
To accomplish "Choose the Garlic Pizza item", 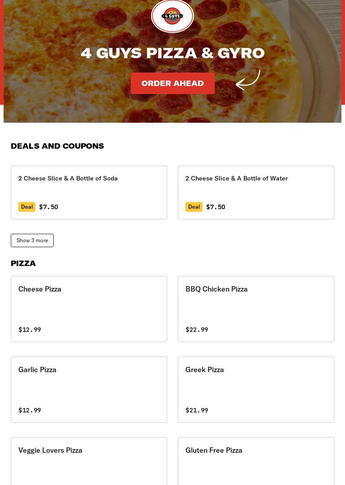I will tap(89, 390).
